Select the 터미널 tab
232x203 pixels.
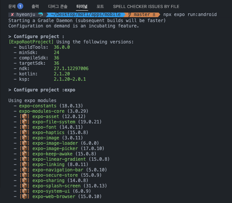82,6
